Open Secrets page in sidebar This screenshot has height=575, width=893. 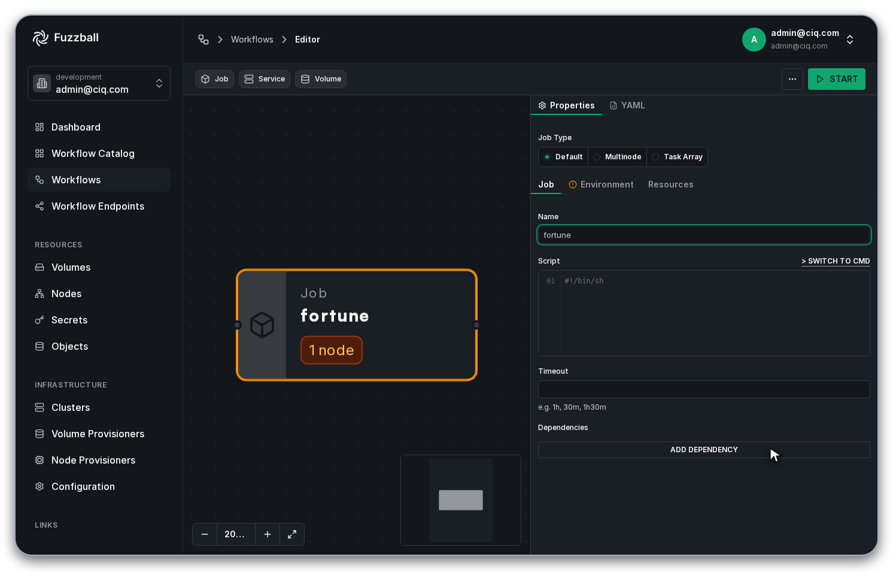pos(99,320)
